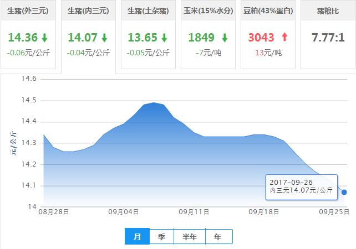Click the 2017-09-26 price tooltip
Image resolution: width=356 pixels, height=249 pixels.
301,186
